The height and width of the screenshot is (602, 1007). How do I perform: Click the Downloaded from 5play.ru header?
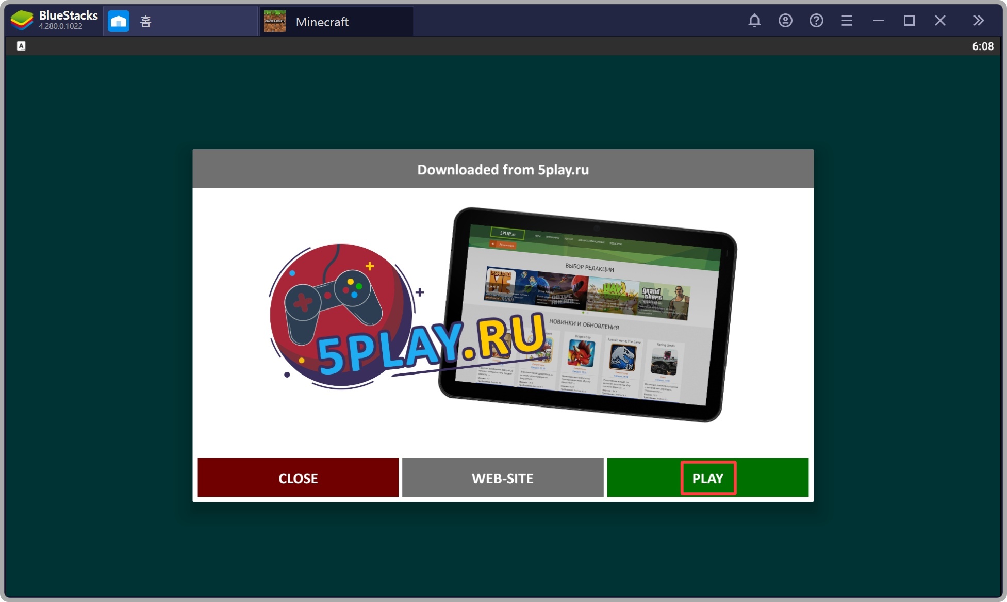pyautogui.click(x=503, y=169)
